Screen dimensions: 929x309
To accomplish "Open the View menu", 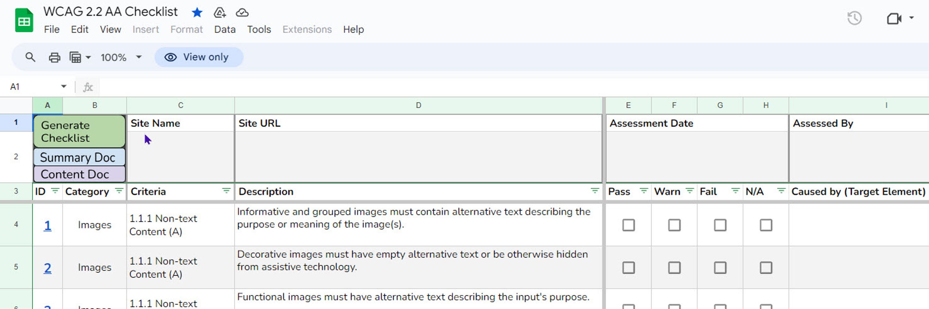I will [110, 29].
